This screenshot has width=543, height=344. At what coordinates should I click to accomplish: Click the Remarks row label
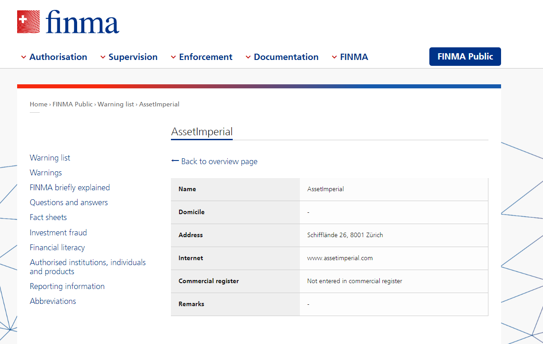(x=191, y=304)
